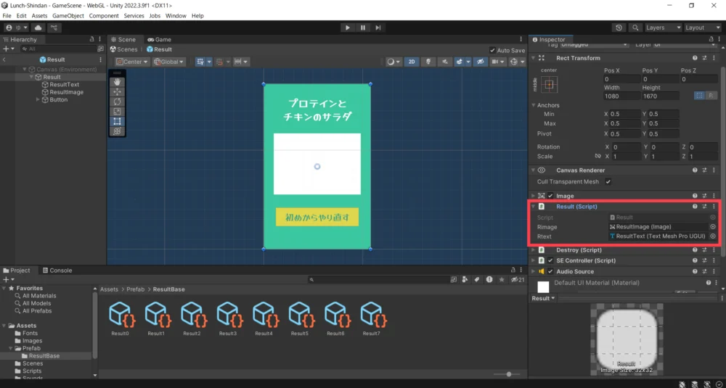Select the Hand view tool
The image size is (726, 388).
pos(117,82)
